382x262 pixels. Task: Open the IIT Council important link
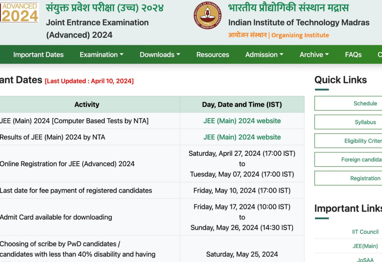[x=365, y=232]
